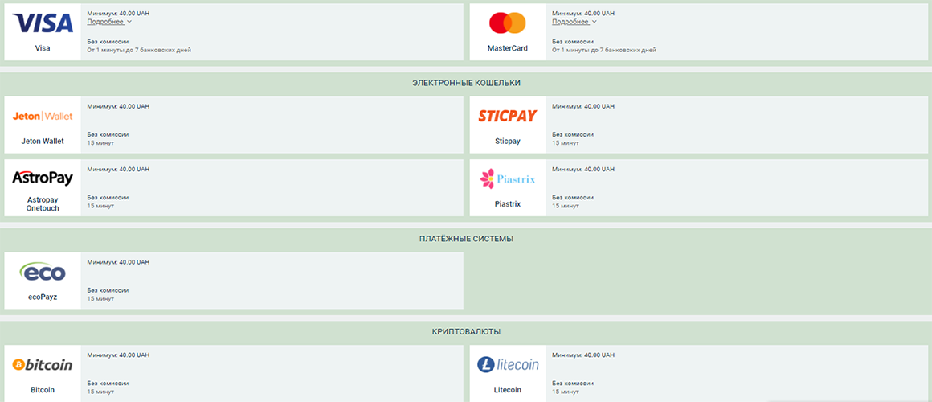932x402 pixels.
Task: Select the AstroPay logo
Action: [43, 178]
